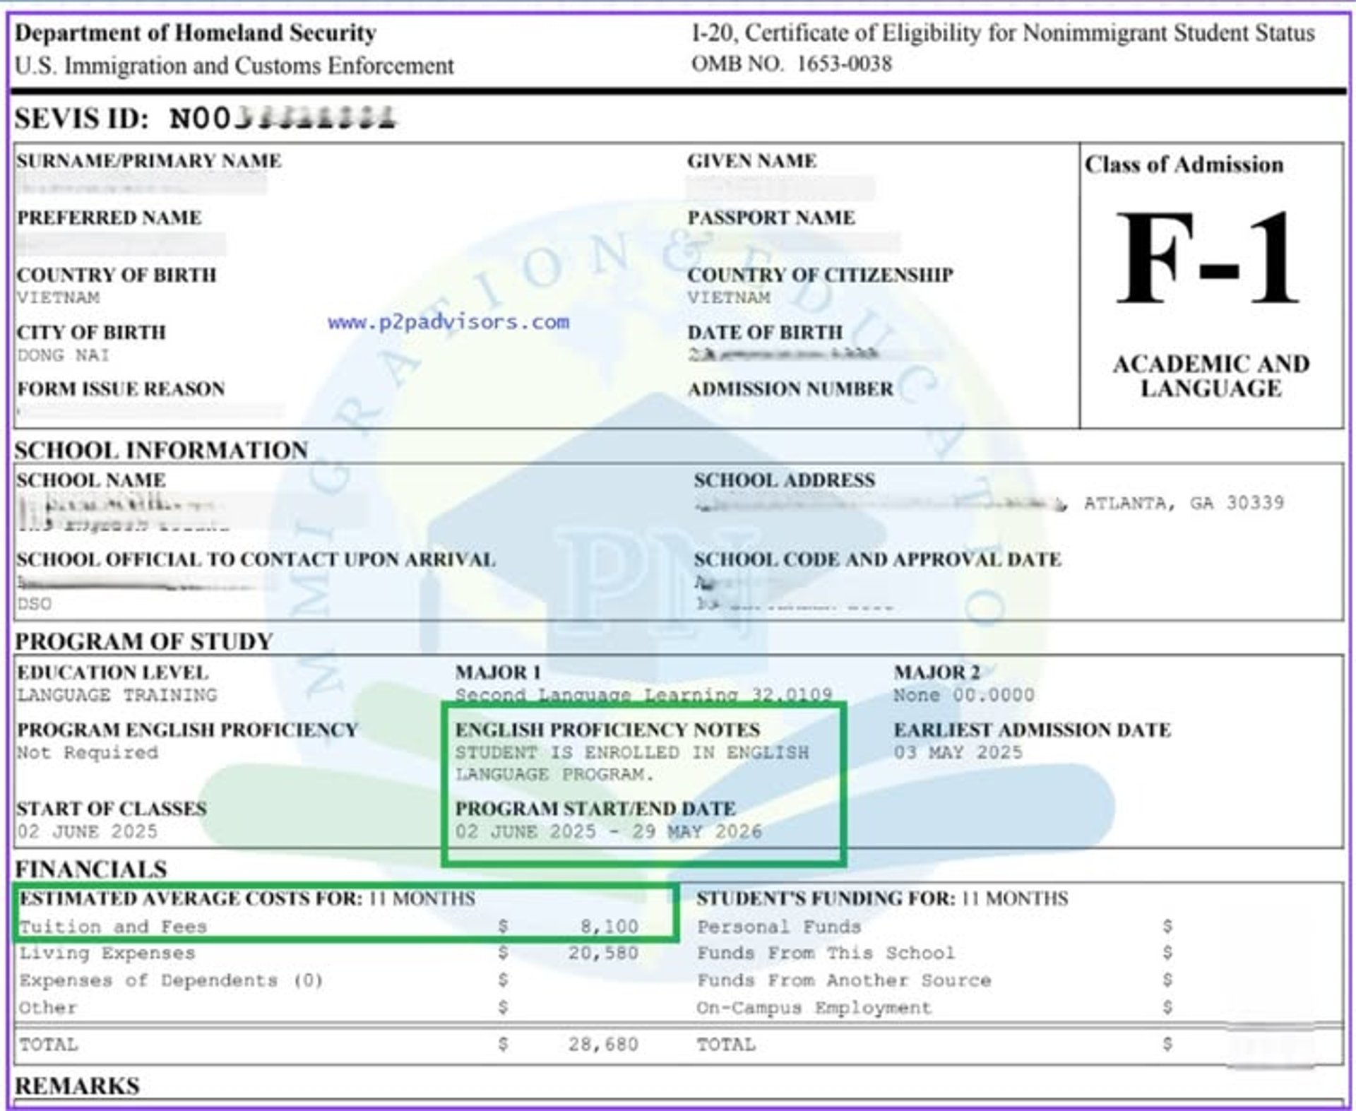Click the On-Campus Employment row
1356x1111 pixels.
[x=814, y=1008]
